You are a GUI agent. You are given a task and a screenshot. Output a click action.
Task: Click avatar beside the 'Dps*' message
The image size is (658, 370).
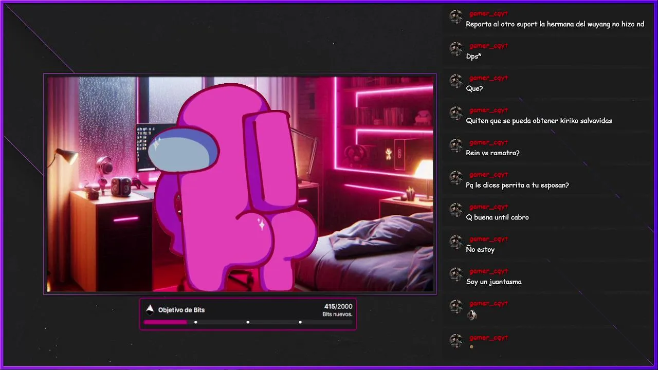pos(456,49)
